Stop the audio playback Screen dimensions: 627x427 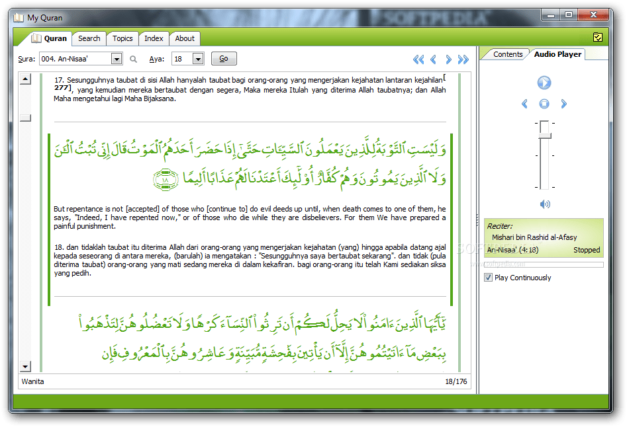click(x=544, y=104)
